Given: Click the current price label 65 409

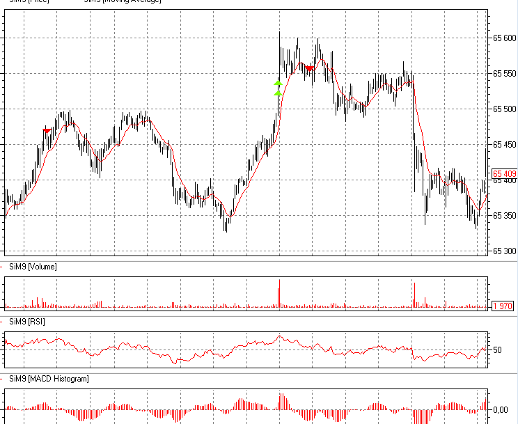Looking at the screenshot, I should [504, 173].
